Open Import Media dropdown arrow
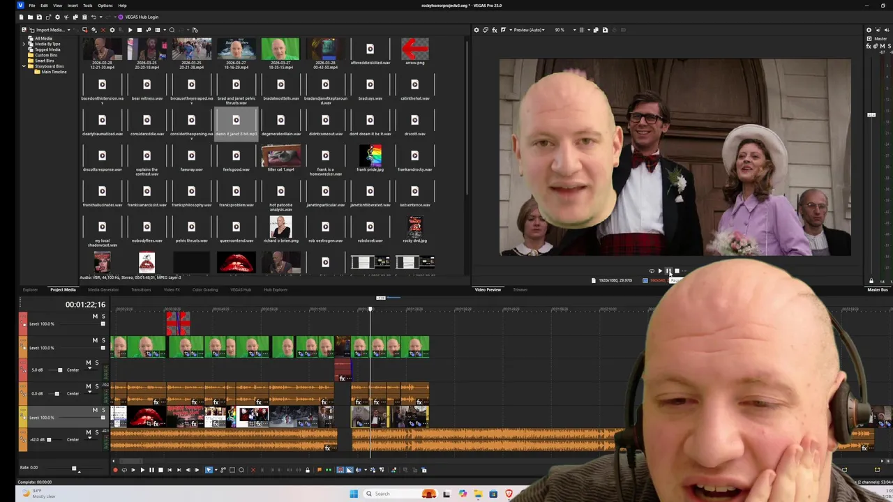Viewport: 893px width, 502px height. 69,30
